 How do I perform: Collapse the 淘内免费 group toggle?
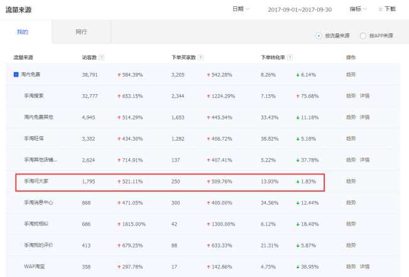click(x=16, y=75)
